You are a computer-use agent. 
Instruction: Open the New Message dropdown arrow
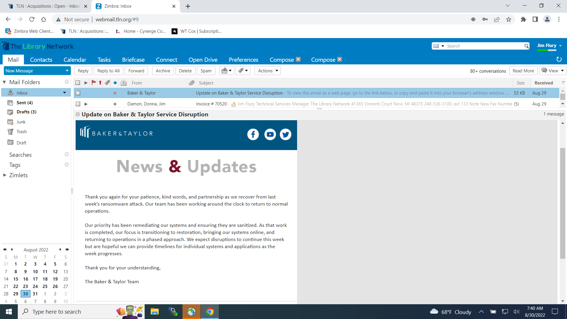coord(67,71)
